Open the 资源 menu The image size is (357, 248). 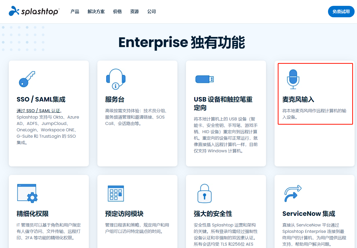point(134,11)
